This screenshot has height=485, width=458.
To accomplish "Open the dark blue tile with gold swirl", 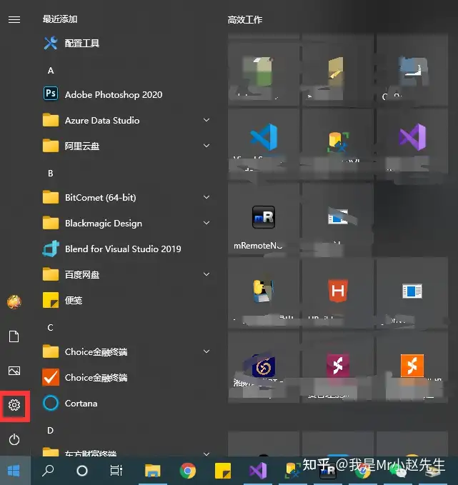I will 264,367.
